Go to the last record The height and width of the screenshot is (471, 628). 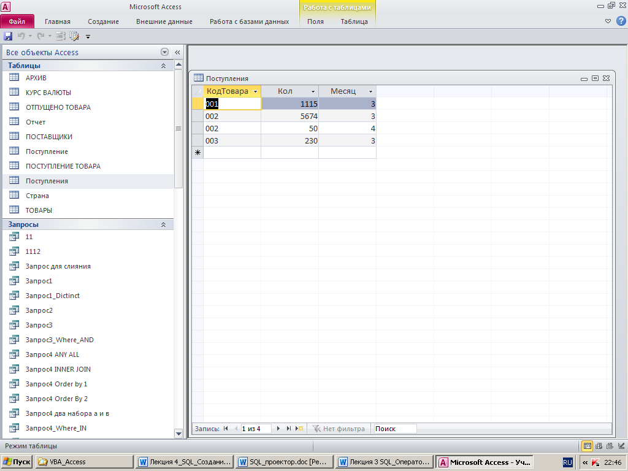click(288, 429)
